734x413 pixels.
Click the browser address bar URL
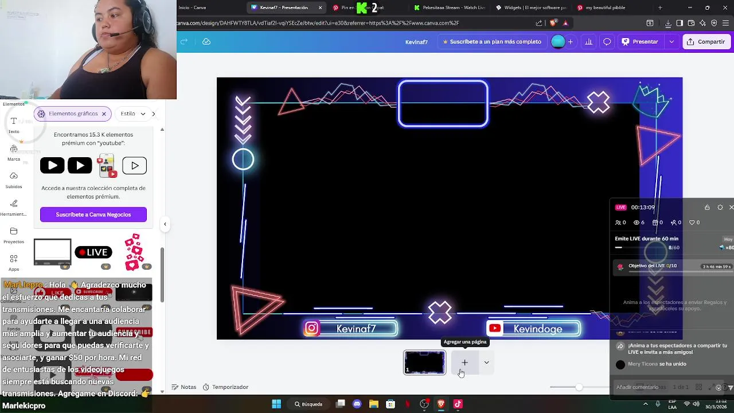[318, 23]
